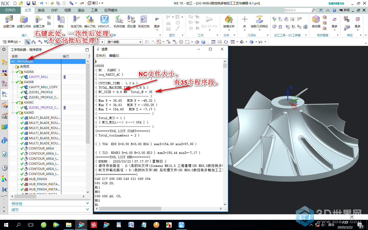Click the 换刀 column header
The height and width of the screenshot is (230, 368).
click(x=74, y=56)
